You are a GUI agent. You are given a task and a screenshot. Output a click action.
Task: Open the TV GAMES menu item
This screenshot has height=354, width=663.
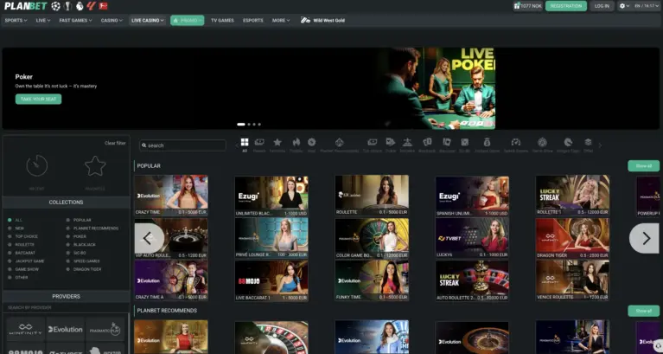222,20
